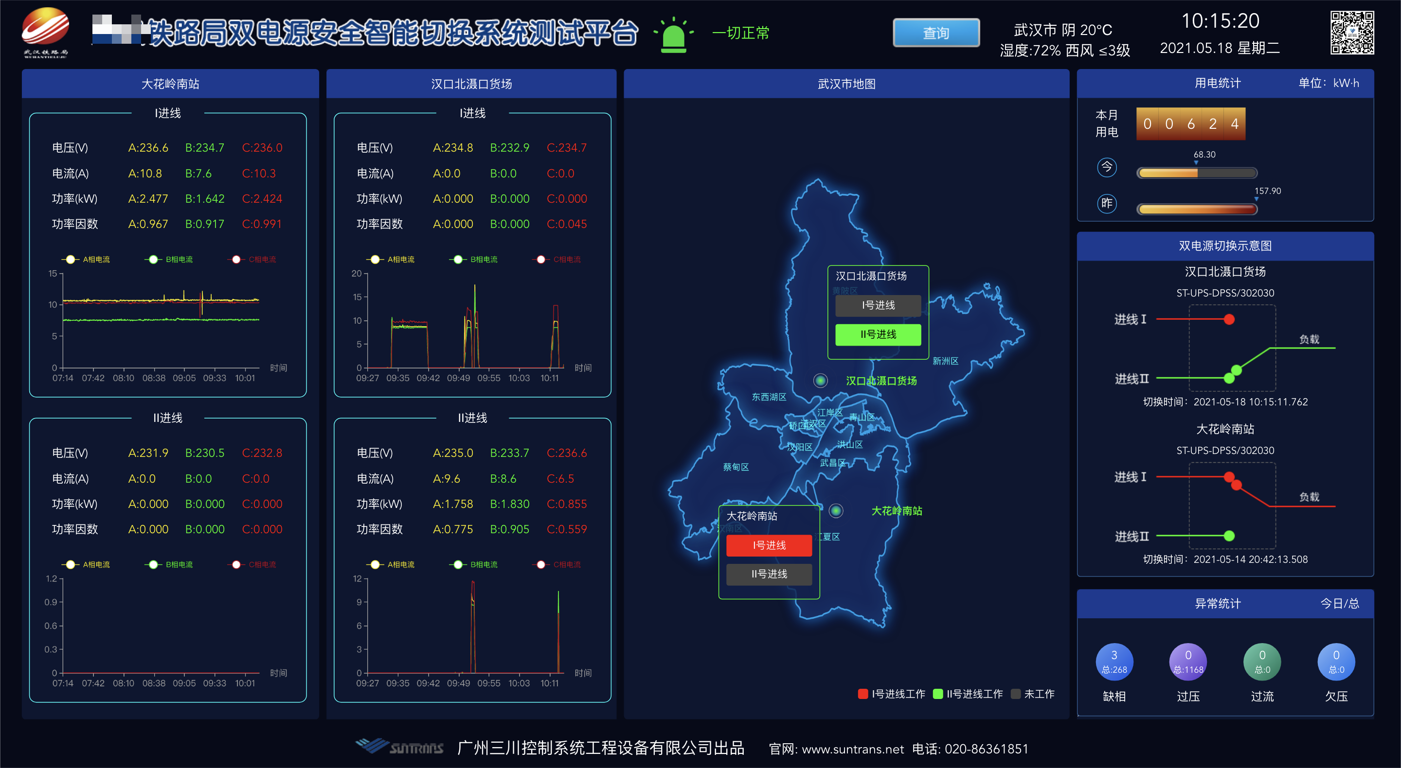The height and width of the screenshot is (768, 1401).
Task: Click the 汉口北滠口货场 green map label
Action: coord(881,381)
